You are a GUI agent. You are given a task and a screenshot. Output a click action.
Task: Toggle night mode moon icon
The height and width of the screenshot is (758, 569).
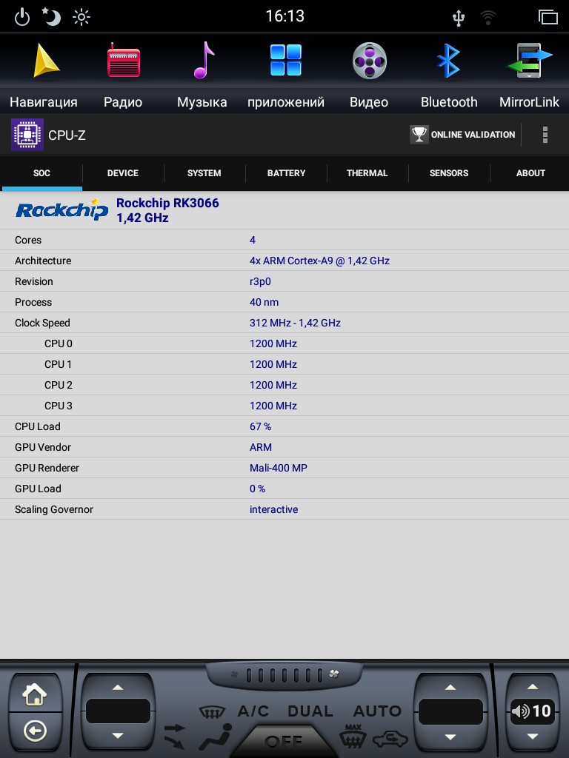51,17
